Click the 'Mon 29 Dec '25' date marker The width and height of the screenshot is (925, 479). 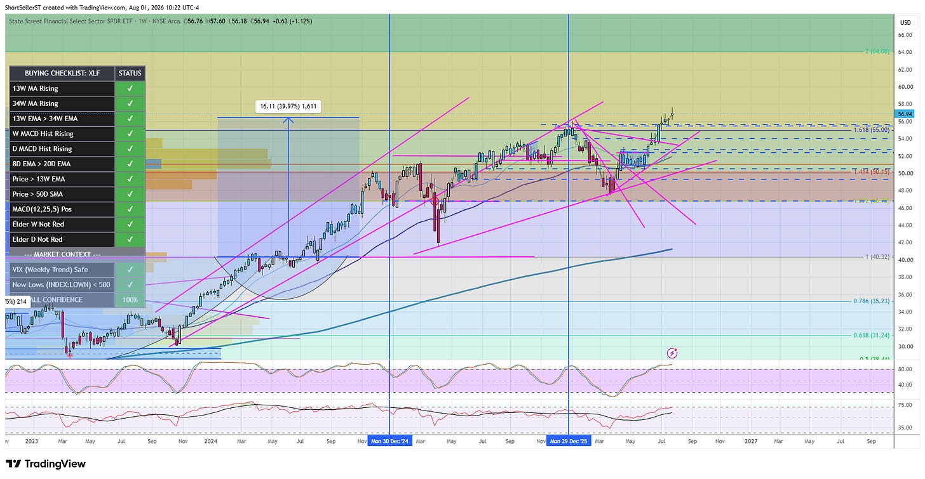[x=568, y=440]
